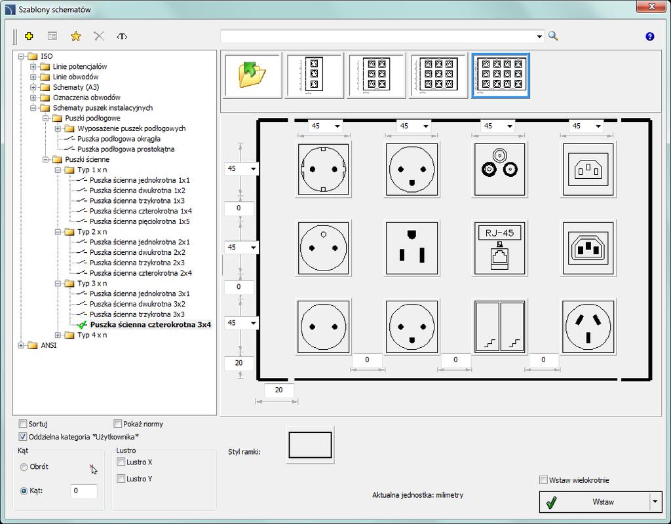The width and height of the screenshot is (671, 524).
Task: Click the Schuko socket symbol top-left
Action: [324, 170]
